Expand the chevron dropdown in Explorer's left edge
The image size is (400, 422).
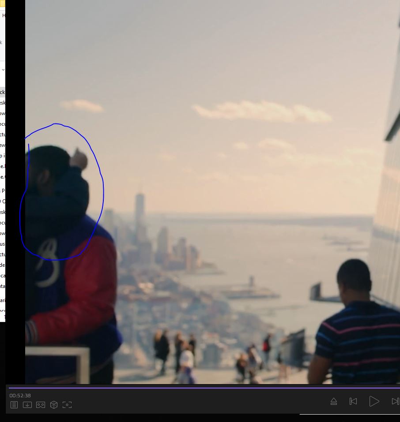point(3,70)
